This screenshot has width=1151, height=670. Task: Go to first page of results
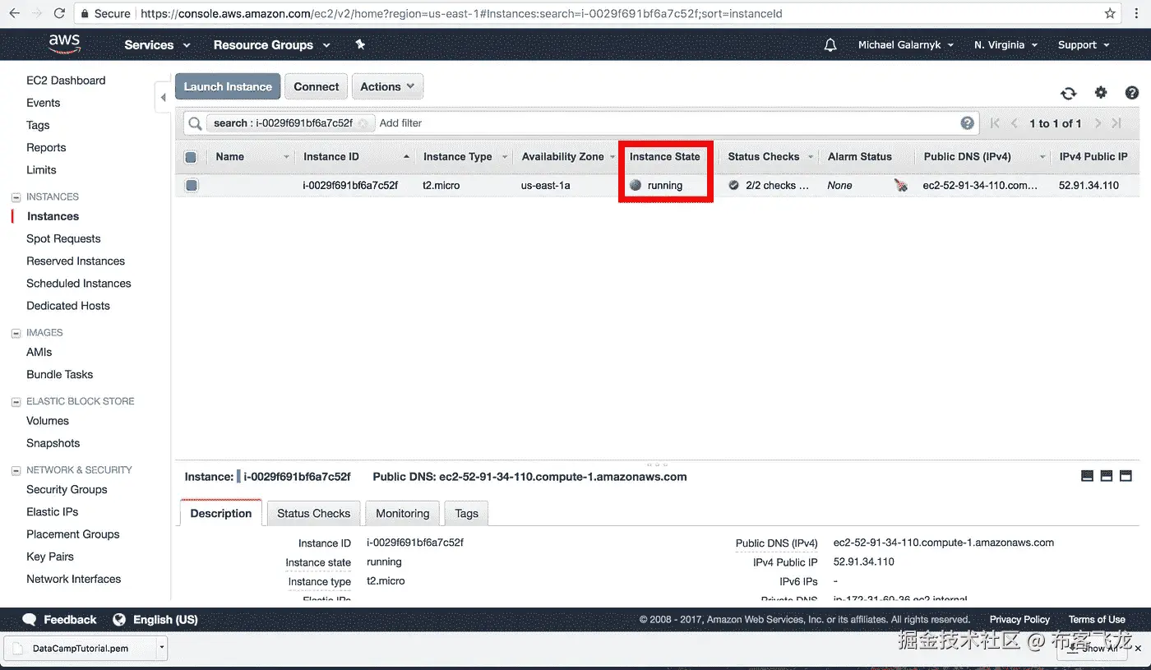coord(995,123)
